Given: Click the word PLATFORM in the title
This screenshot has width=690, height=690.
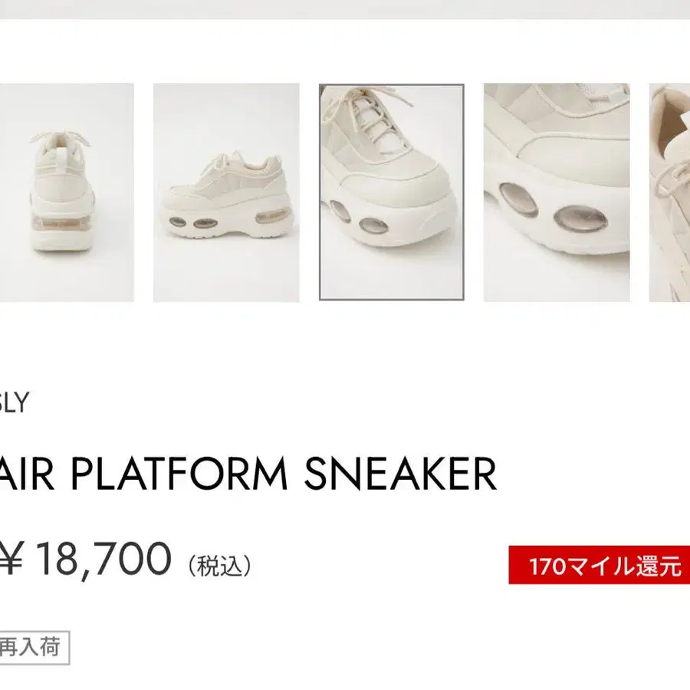Looking at the screenshot, I should tap(179, 474).
